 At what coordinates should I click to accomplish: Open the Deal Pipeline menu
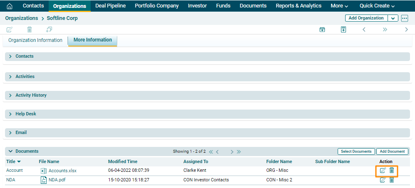(110, 6)
